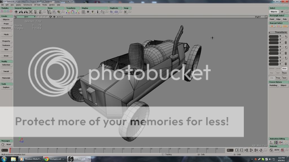The image size is (289, 162).
Task: Play the animation forward
Action: click(x=251, y=150)
